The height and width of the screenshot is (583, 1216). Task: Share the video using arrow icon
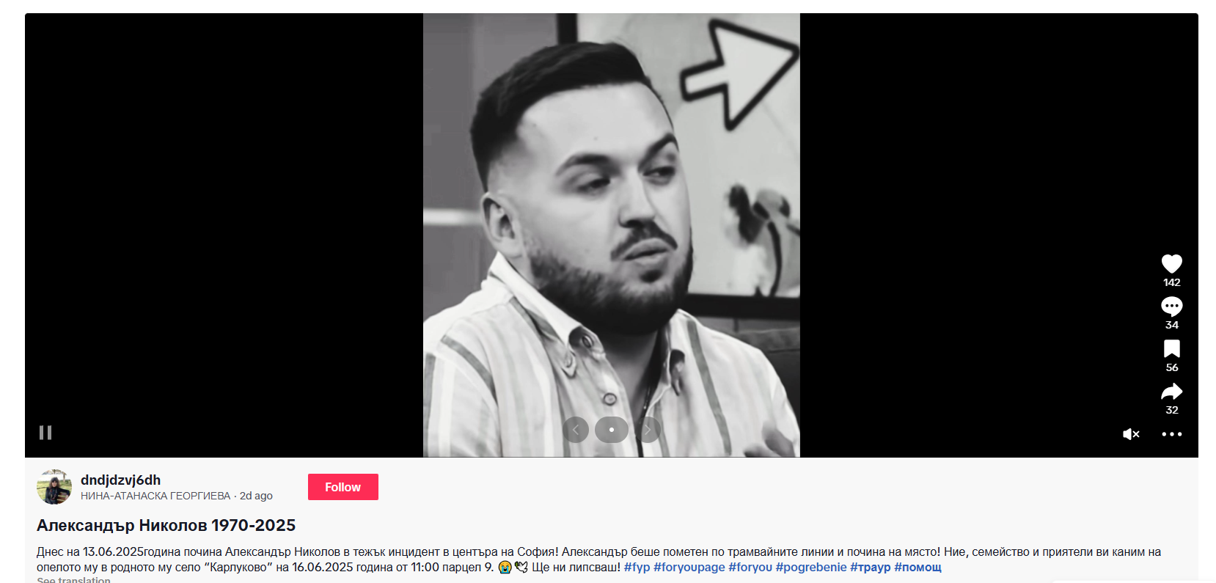tap(1171, 391)
